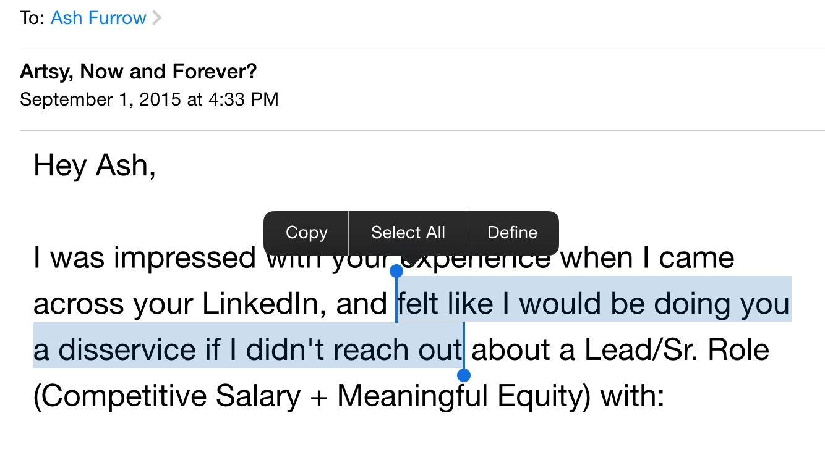Tap the highlighted word "disservice"
This screenshot has width=825, height=463.
(x=127, y=350)
